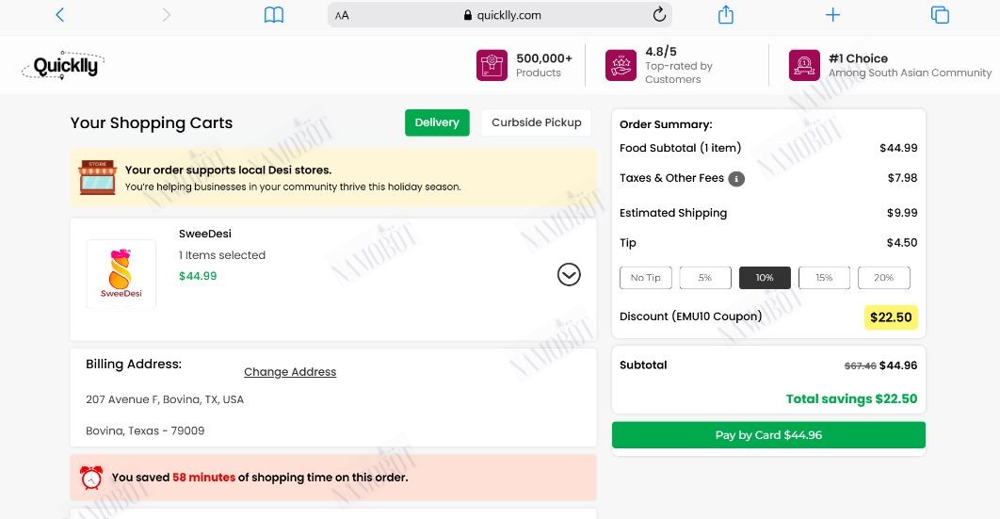Screen dimensions: 1000x519
Task: Expand the SweeDesi cart chevron
Action: point(569,275)
